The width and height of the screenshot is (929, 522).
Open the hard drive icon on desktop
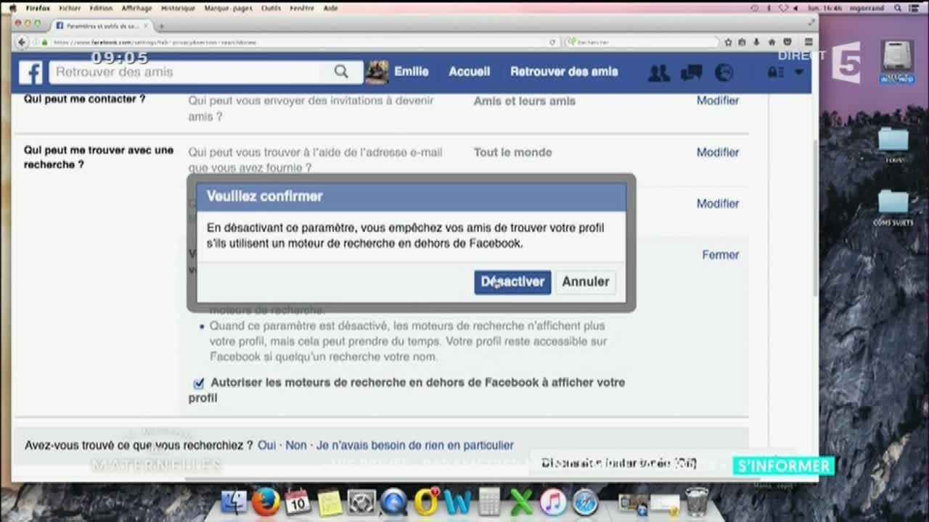click(897, 61)
